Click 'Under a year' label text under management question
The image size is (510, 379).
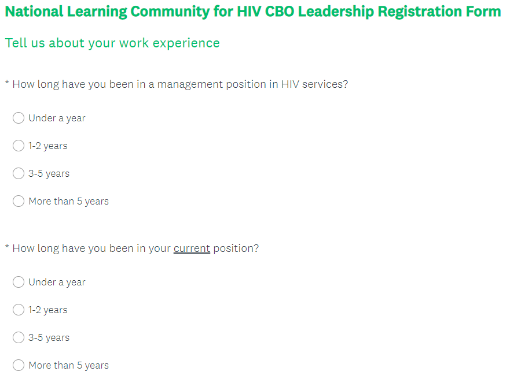coord(57,118)
